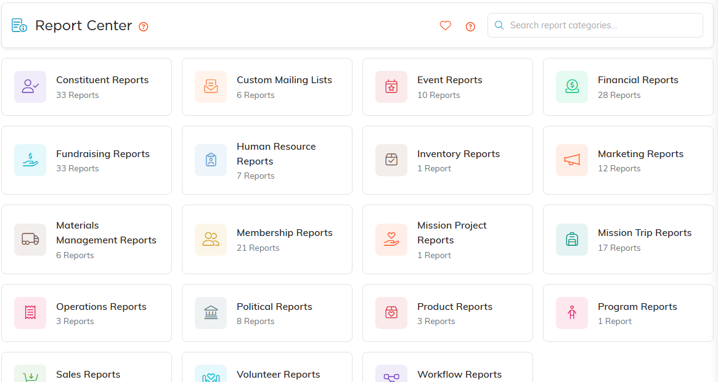Viewport: 718px width, 382px height.
Task: Open Custom Mailing Lists category
Action: 267,87
